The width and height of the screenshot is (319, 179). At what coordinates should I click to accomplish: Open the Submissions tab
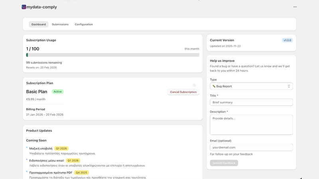pyautogui.click(x=60, y=24)
